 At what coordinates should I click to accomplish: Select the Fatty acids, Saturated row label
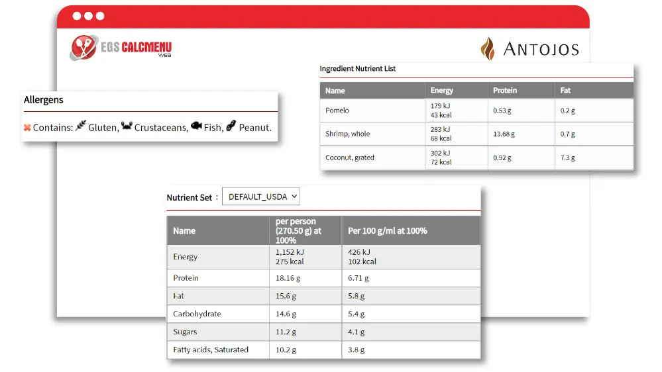pyautogui.click(x=211, y=349)
